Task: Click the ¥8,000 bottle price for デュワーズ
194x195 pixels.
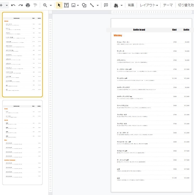Action: point(187,51)
